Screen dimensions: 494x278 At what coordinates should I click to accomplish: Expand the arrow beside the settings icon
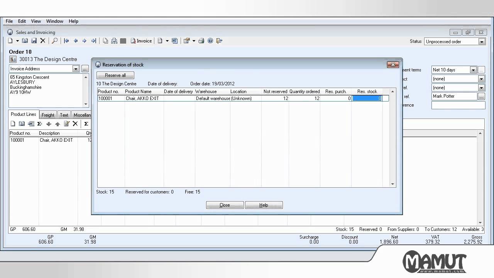[x=194, y=41]
